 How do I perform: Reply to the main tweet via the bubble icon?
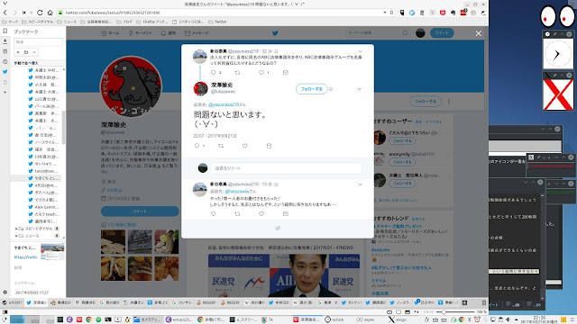tap(197, 146)
